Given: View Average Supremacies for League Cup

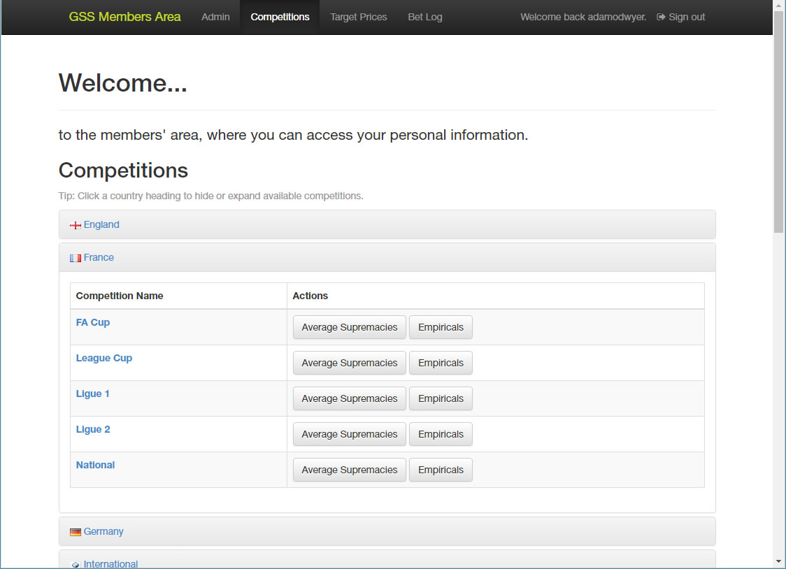Looking at the screenshot, I should tap(350, 363).
